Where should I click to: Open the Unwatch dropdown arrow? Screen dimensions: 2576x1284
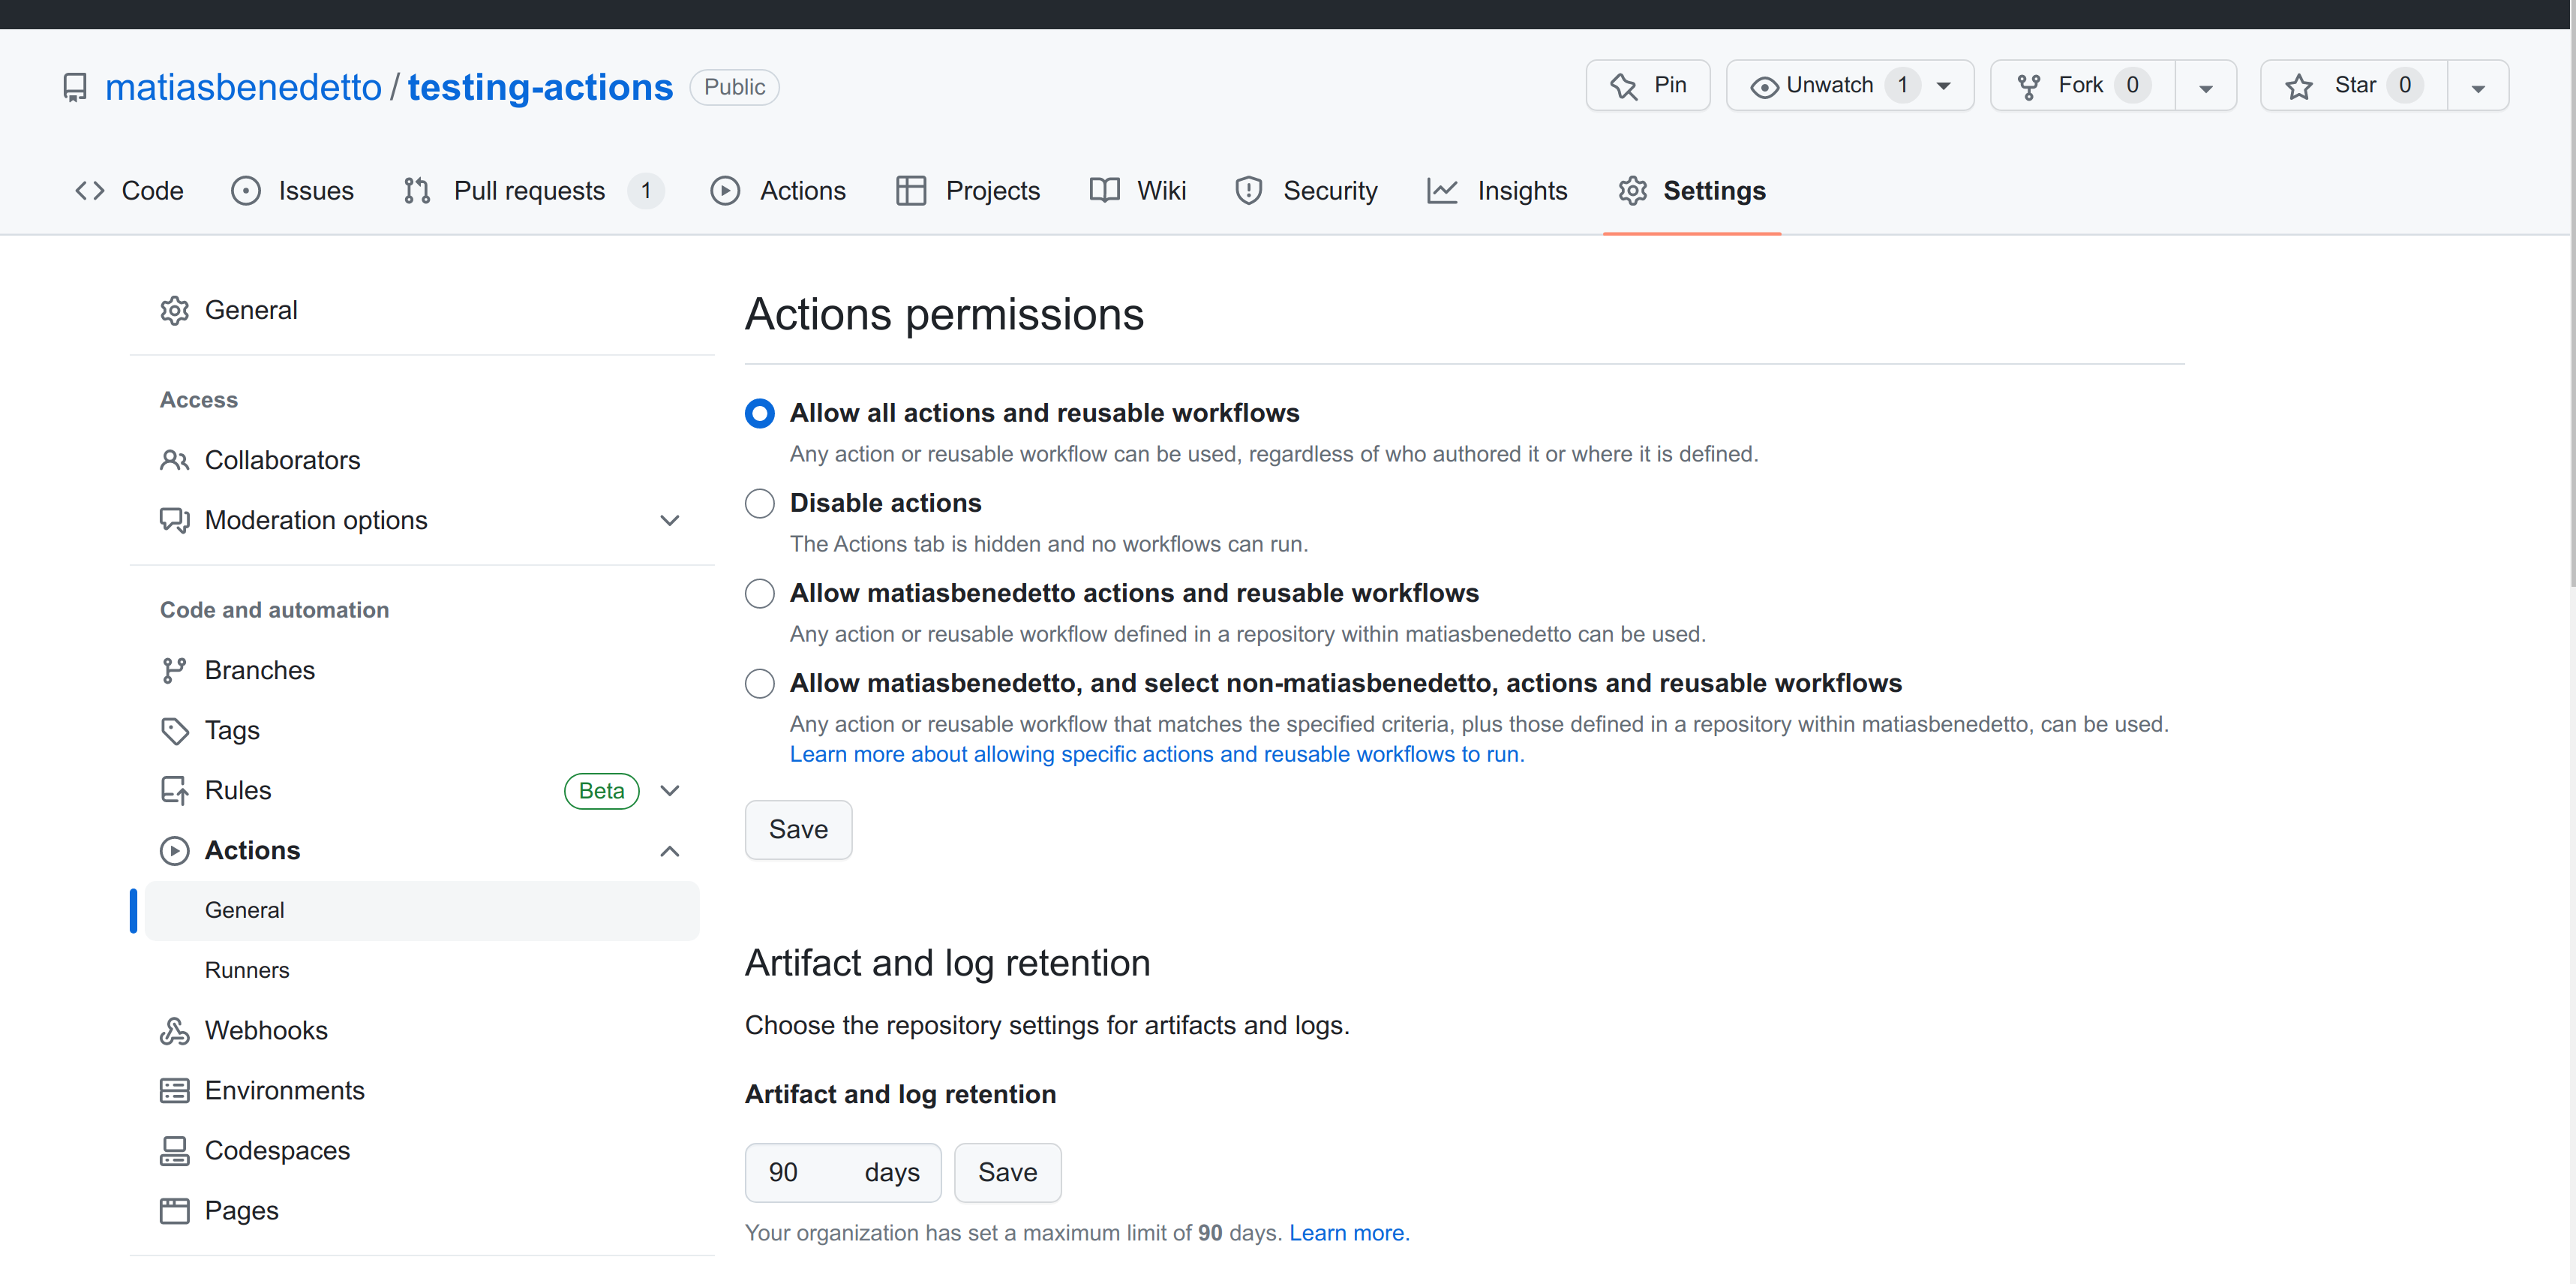click(1944, 86)
